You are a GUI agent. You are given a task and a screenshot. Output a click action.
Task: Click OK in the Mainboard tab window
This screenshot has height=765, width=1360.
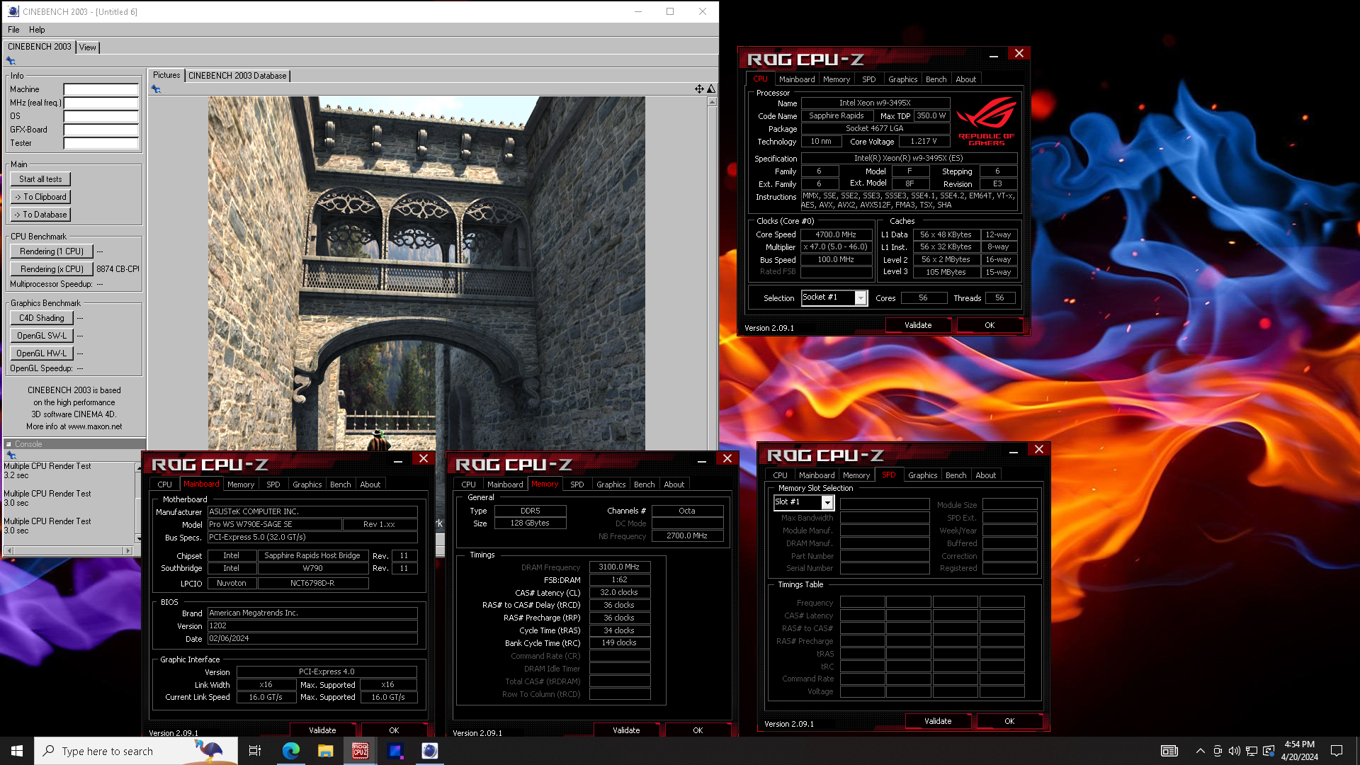pos(394,730)
